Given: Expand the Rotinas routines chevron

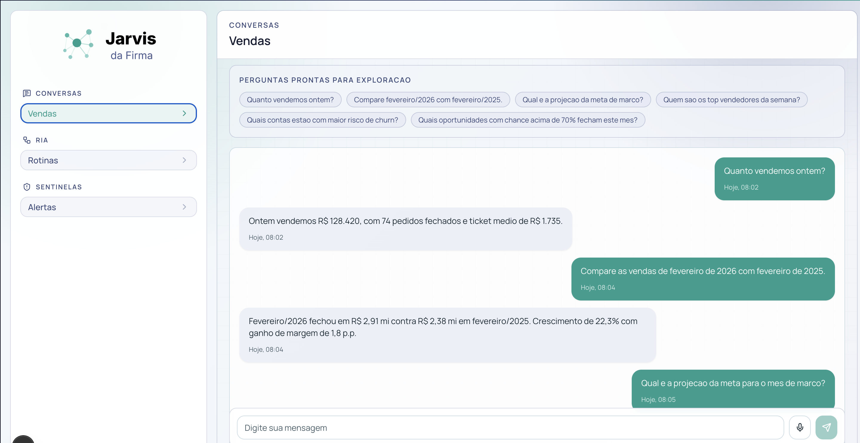Looking at the screenshot, I should pyautogui.click(x=184, y=160).
